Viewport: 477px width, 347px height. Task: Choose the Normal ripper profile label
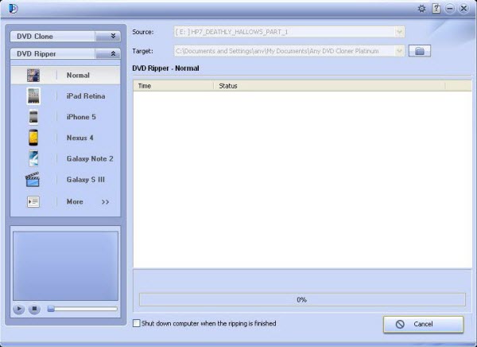[78, 76]
